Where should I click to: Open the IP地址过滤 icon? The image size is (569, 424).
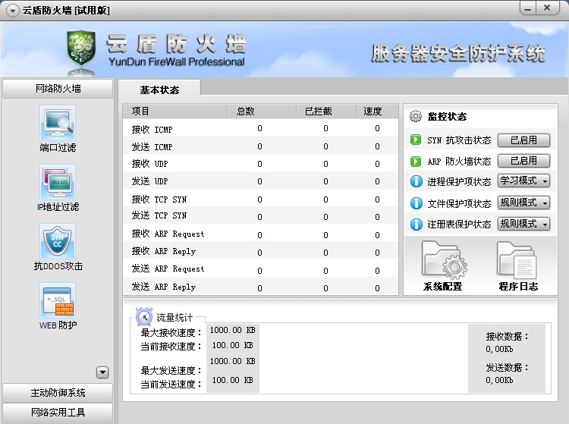tap(58, 182)
